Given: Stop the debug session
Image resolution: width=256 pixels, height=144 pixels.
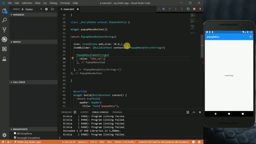Looking at the screenshot, I should [x=194, y=9].
